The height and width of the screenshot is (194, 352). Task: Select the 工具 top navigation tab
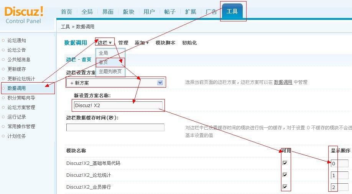232,11
